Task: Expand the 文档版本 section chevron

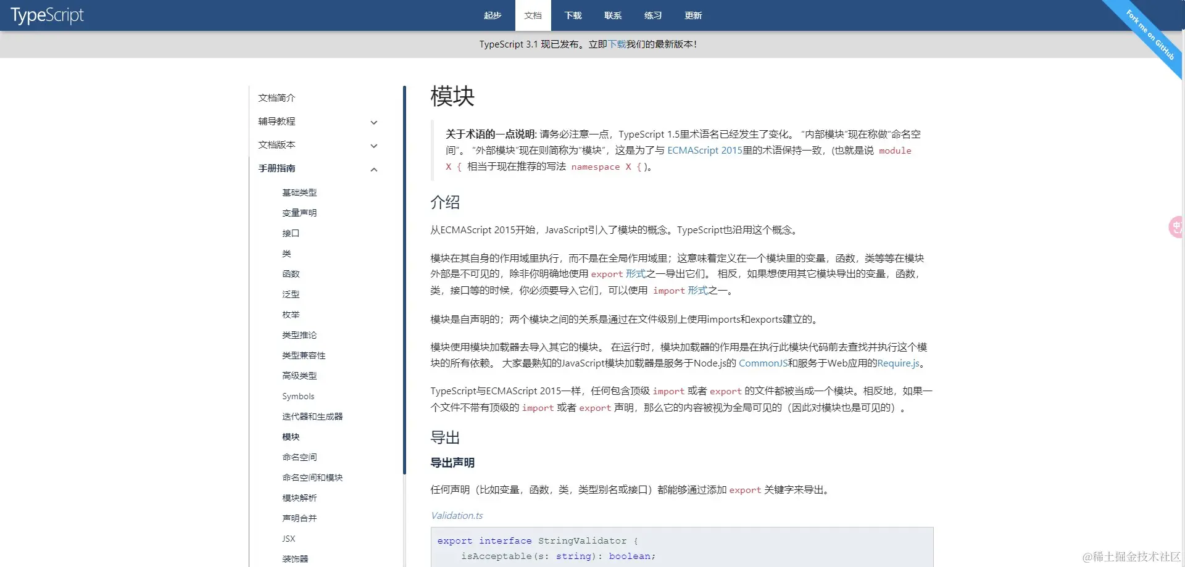Action: click(373, 146)
